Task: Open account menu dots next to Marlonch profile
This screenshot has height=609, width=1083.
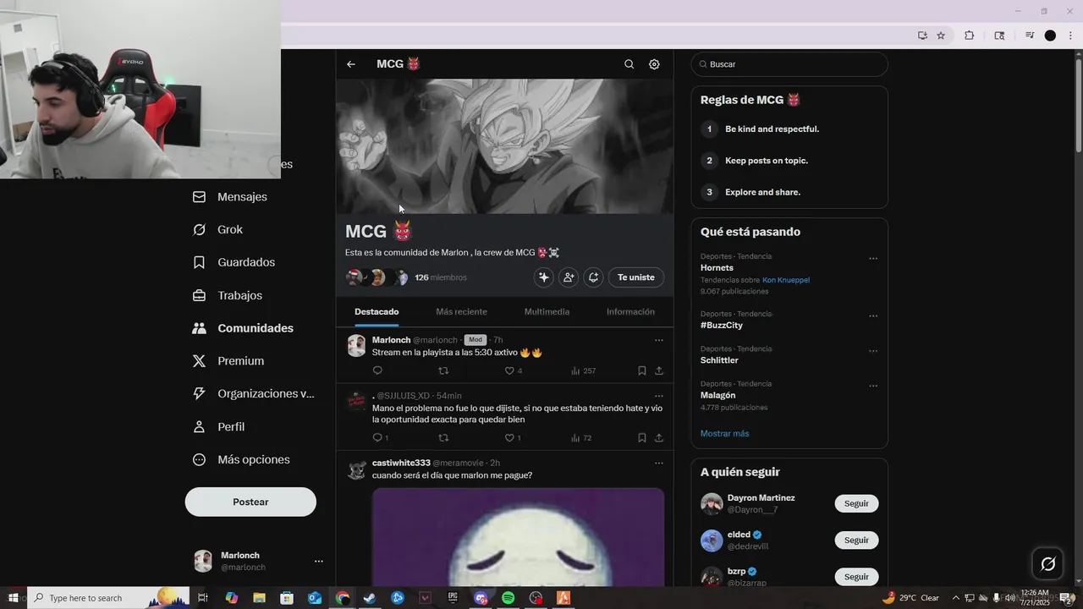Action: point(319,562)
